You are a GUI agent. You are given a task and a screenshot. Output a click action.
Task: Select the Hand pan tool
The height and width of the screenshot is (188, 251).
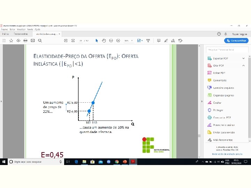tap(104, 41)
